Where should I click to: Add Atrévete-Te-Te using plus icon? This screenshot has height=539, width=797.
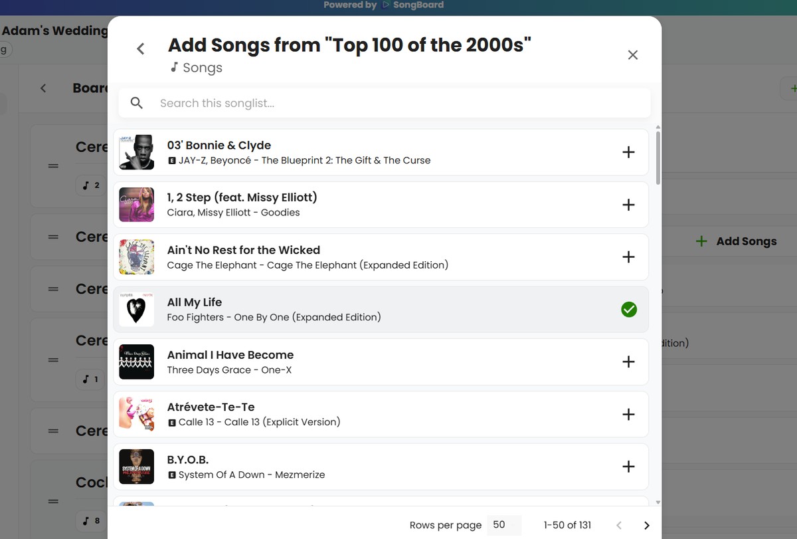click(628, 414)
